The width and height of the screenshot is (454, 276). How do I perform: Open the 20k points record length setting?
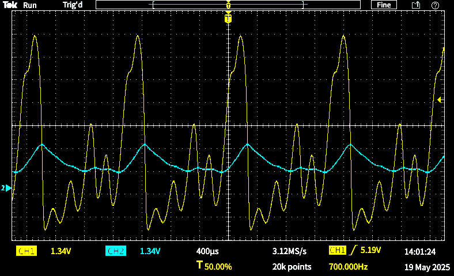[x=292, y=267]
